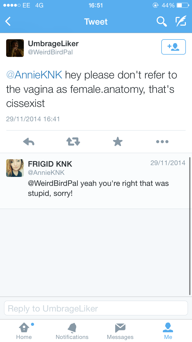This screenshot has width=192, height=342.
Task: Tap the back arrow
Action: pyautogui.click(x=8, y=22)
